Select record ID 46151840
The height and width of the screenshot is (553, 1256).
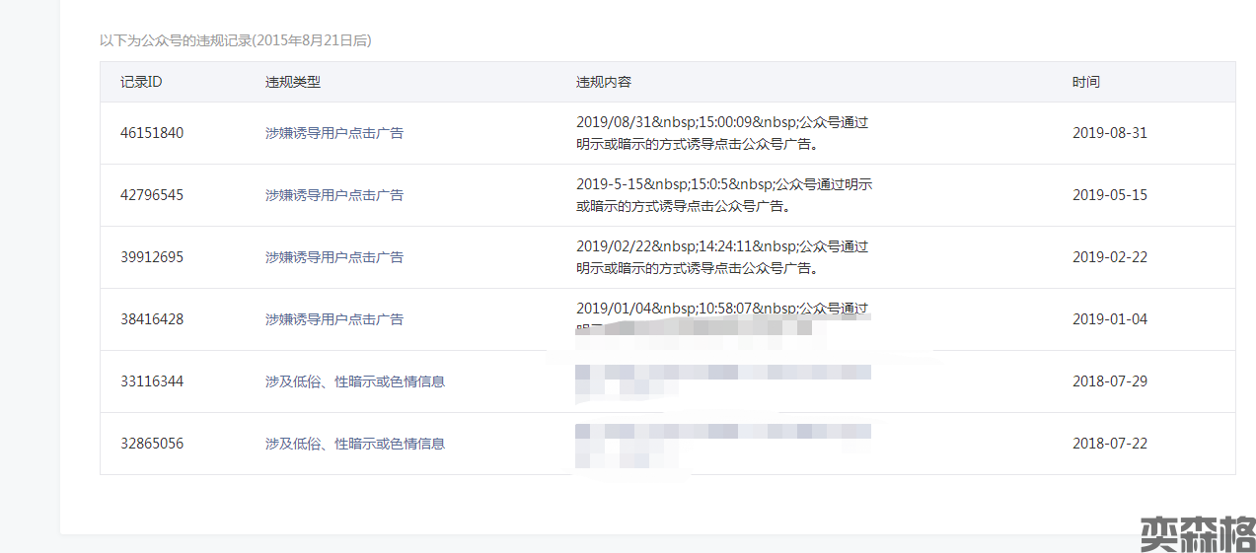tap(152, 133)
